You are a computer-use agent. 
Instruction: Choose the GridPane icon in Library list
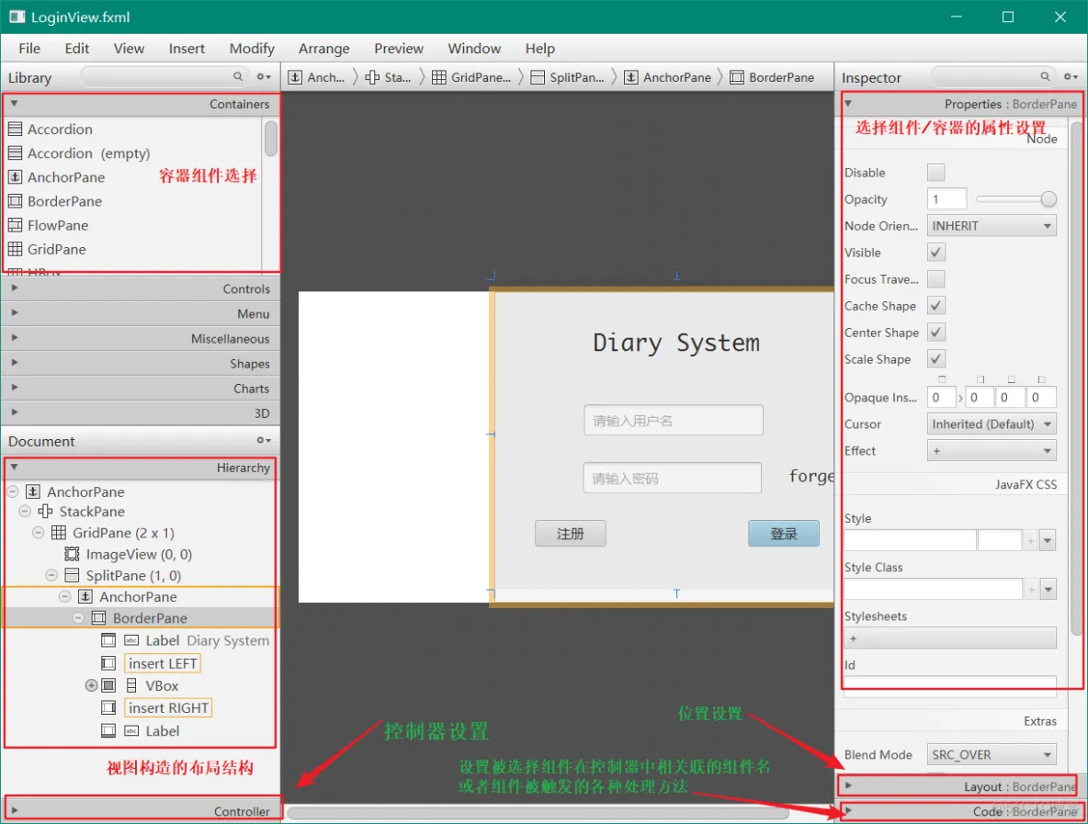click(x=15, y=249)
